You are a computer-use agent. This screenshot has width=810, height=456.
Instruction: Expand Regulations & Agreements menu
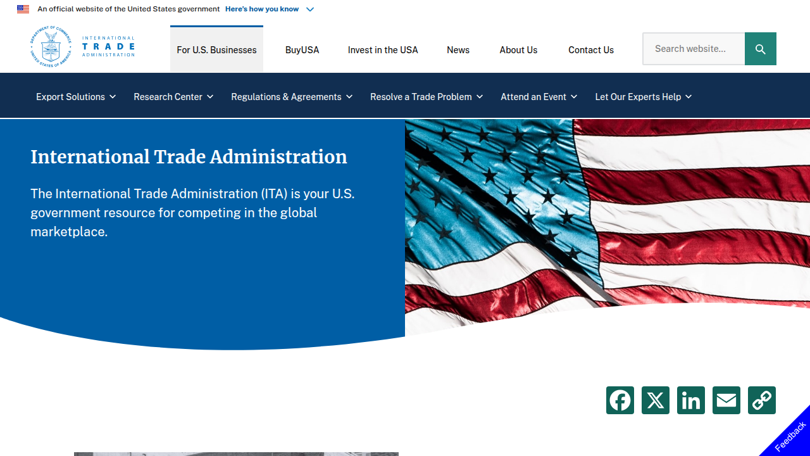(292, 97)
